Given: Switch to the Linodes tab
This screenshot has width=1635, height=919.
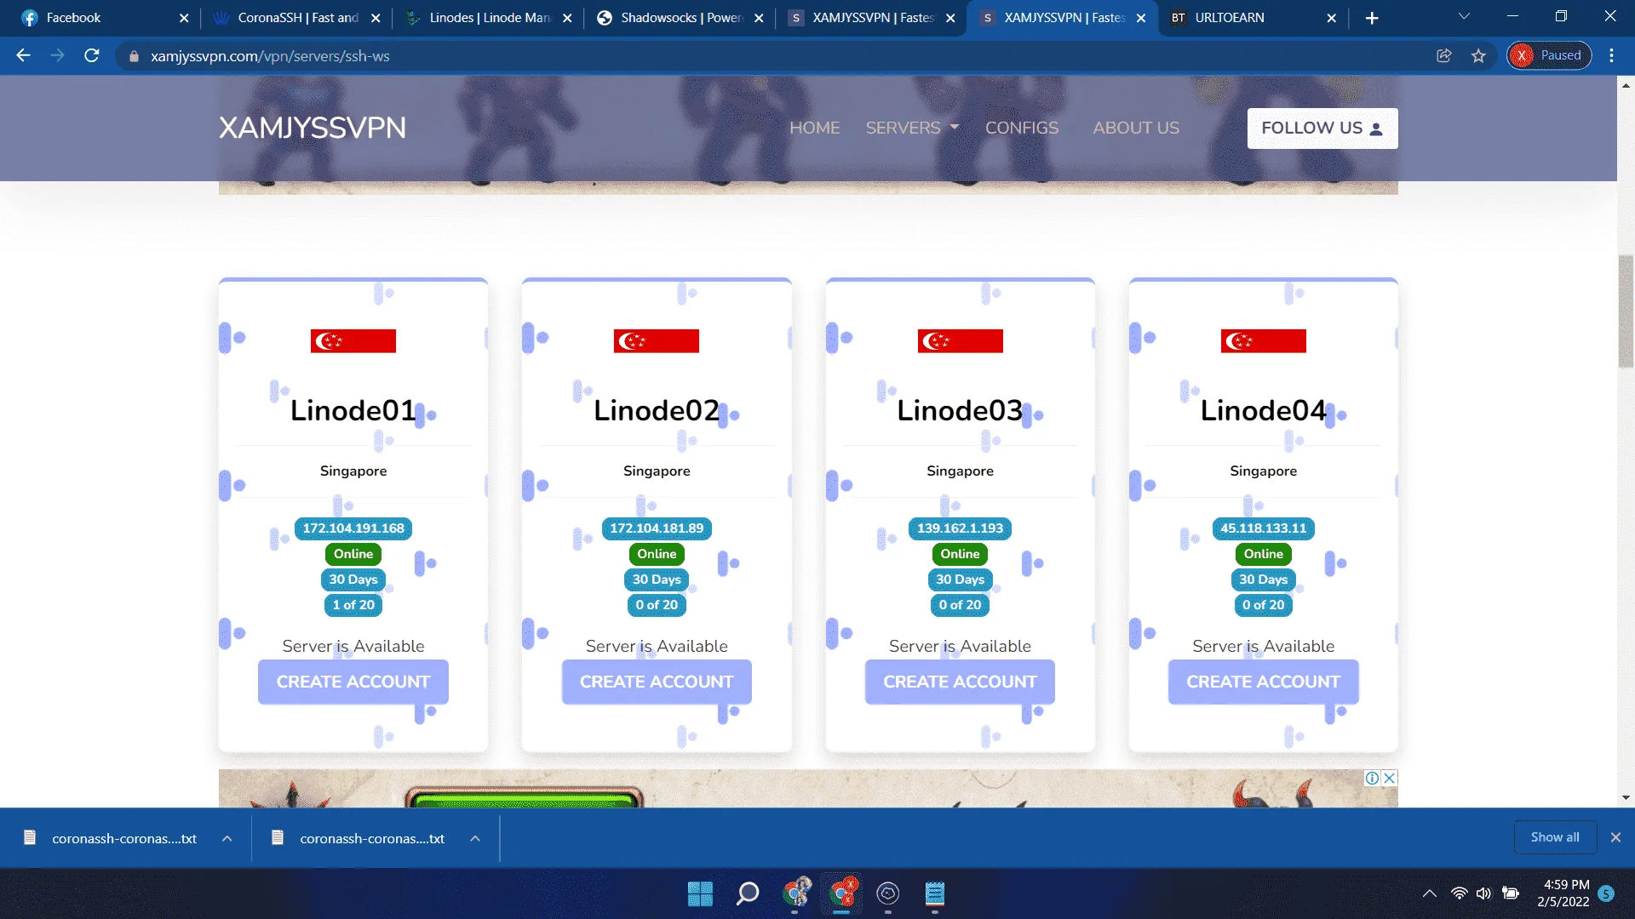Looking at the screenshot, I should pyautogui.click(x=488, y=18).
